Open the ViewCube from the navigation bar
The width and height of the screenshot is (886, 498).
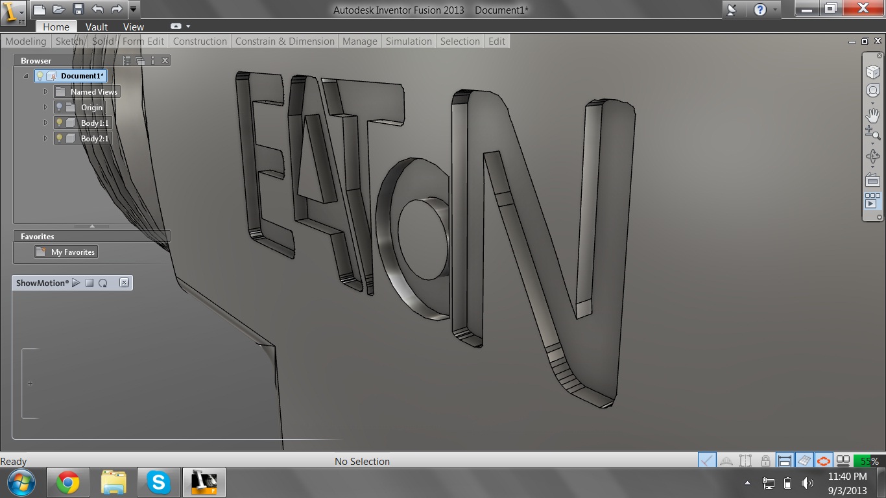point(873,71)
